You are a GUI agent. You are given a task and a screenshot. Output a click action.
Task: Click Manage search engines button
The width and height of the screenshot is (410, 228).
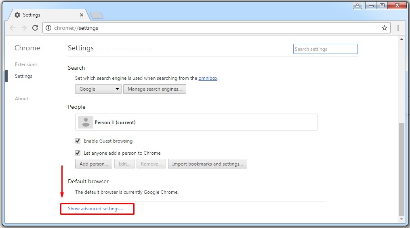coord(155,89)
